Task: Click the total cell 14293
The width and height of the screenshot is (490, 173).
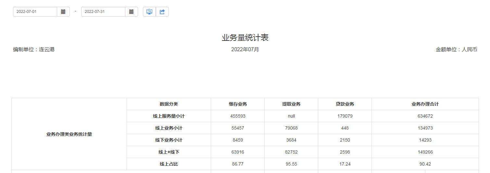Action: 425,140
